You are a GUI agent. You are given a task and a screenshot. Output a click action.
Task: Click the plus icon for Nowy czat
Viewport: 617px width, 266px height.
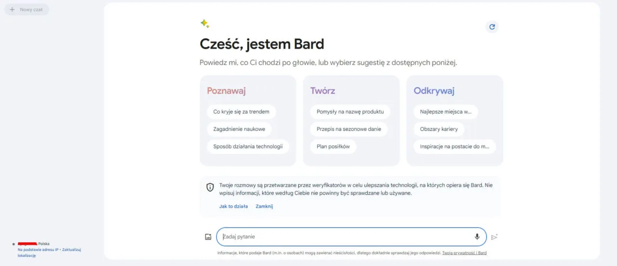click(13, 10)
